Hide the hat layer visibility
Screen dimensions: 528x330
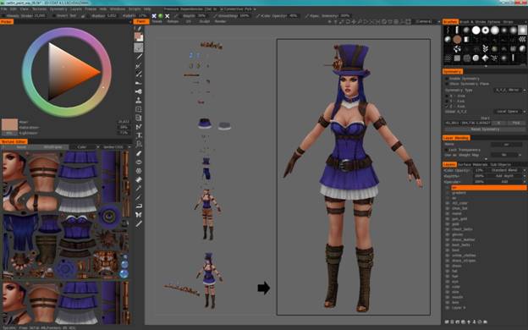pos(448,271)
